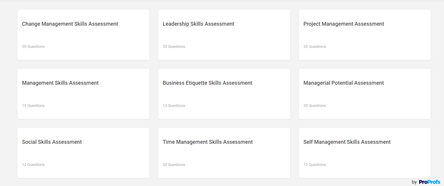444x186 pixels.
Task: Click "12 Questions" under Self Management Skills Assessment
Action: click(x=315, y=165)
